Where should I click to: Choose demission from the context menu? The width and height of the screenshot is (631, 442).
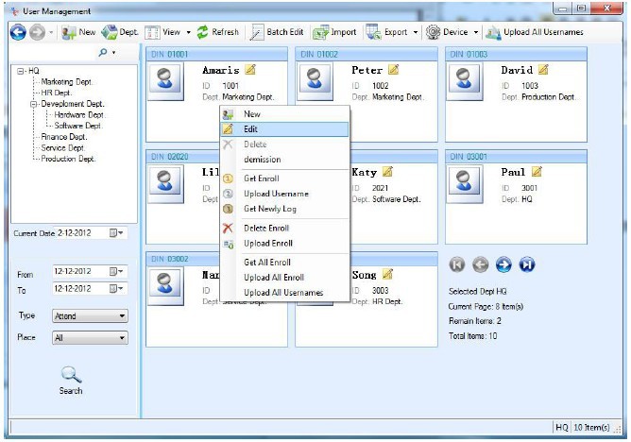tap(284, 160)
